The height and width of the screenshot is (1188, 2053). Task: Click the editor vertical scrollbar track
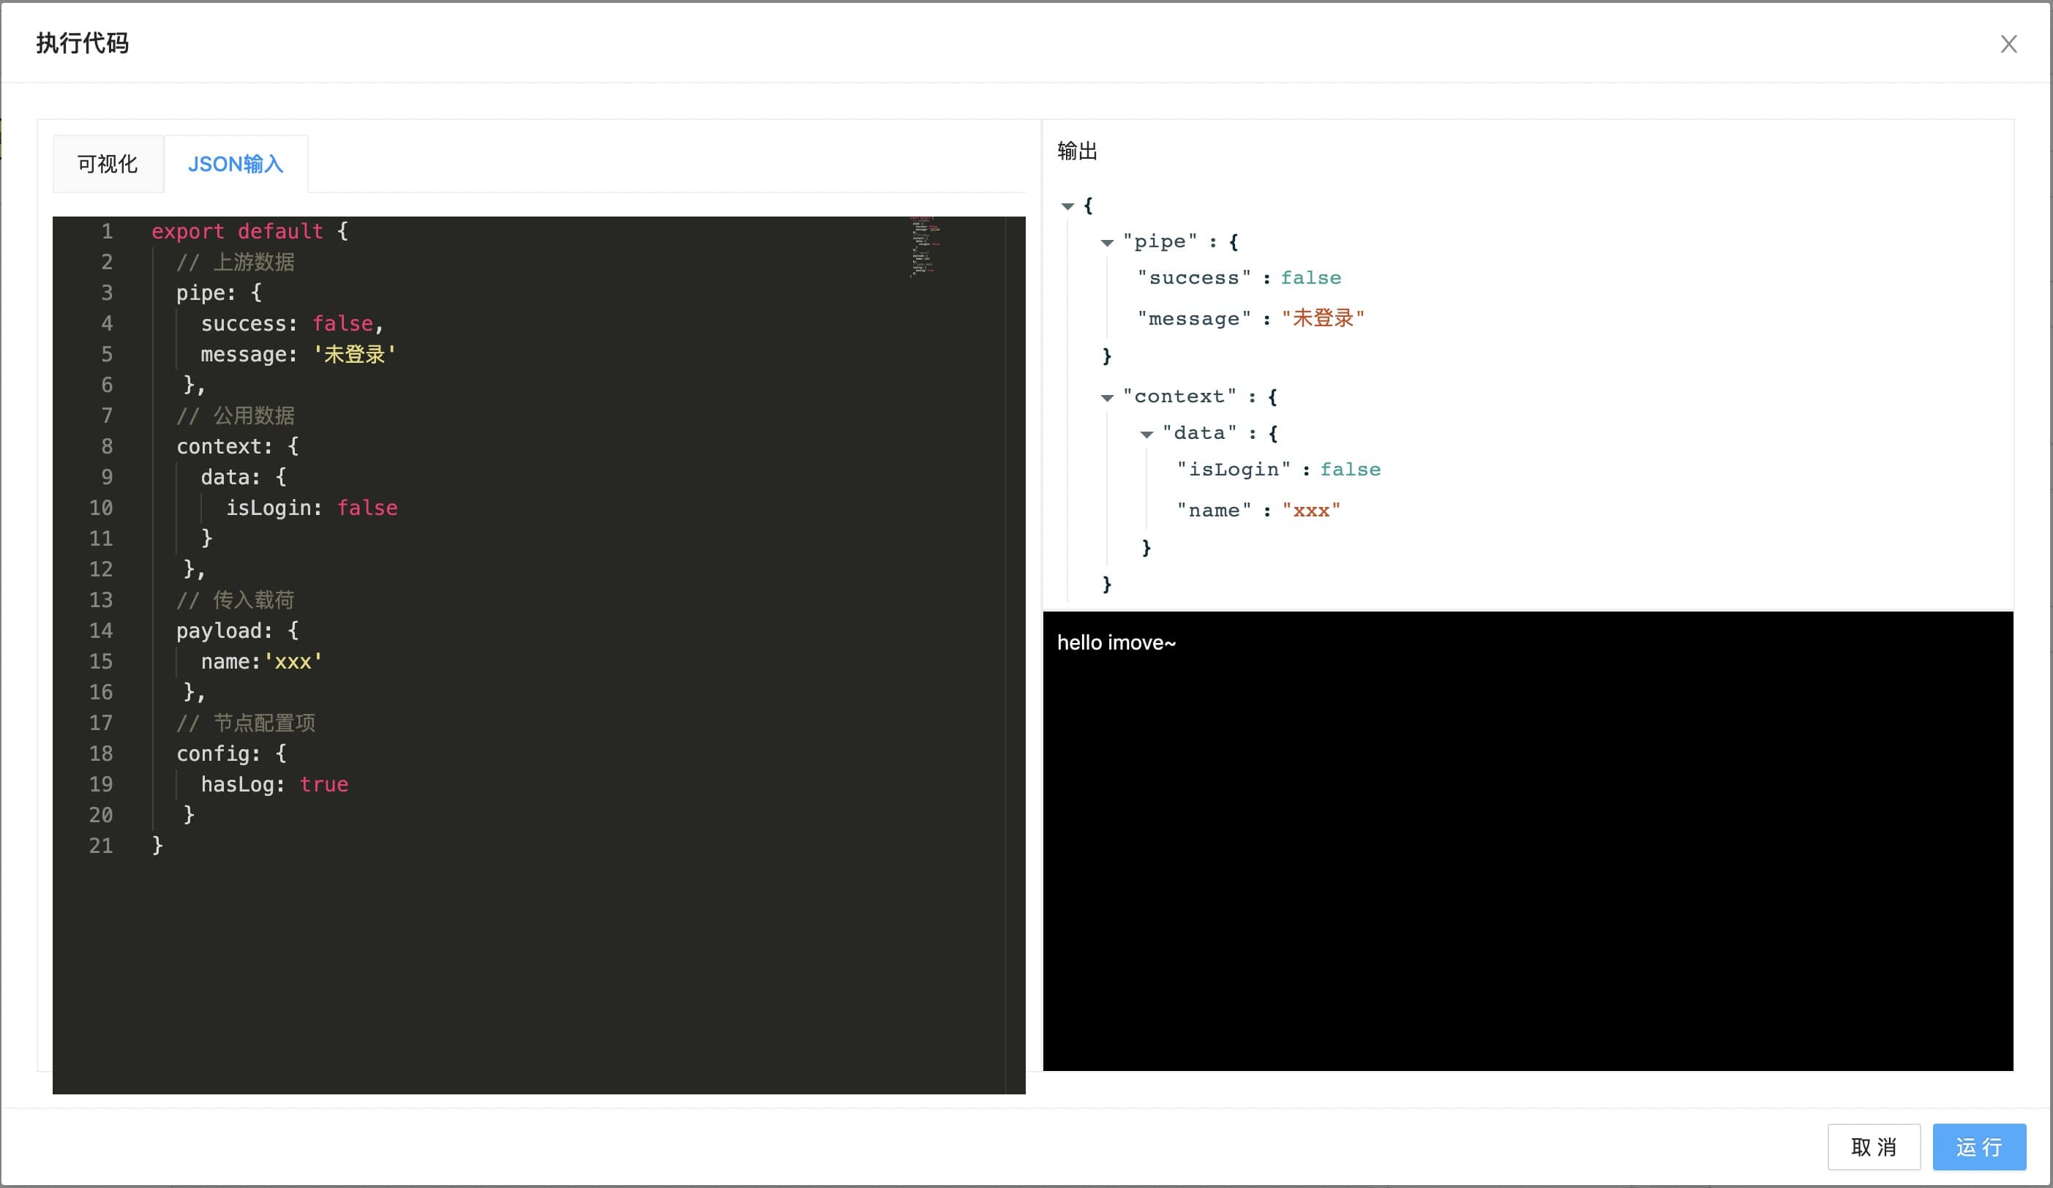(x=1015, y=652)
